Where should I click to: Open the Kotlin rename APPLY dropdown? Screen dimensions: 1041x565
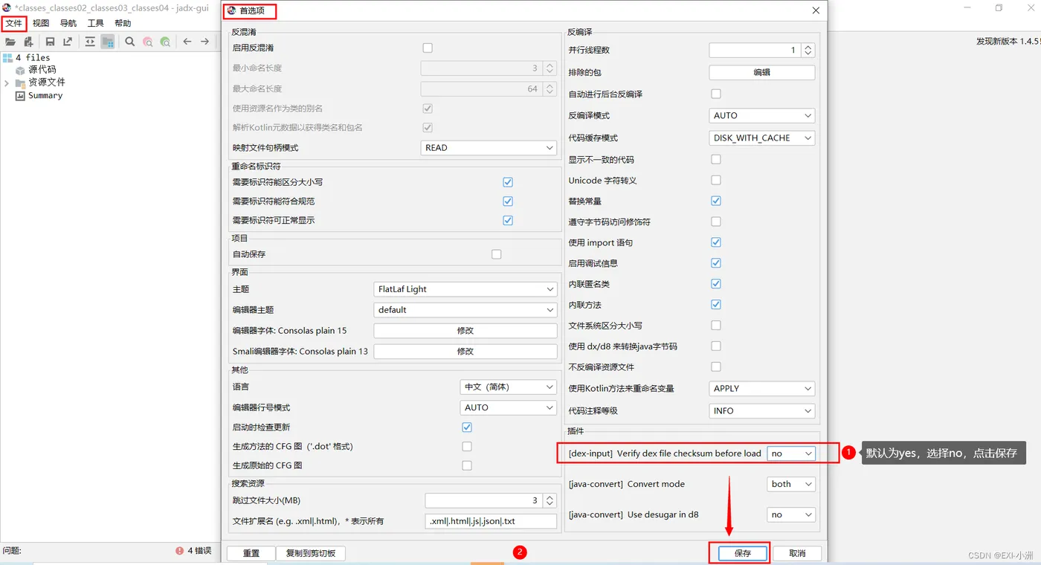click(x=762, y=389)
